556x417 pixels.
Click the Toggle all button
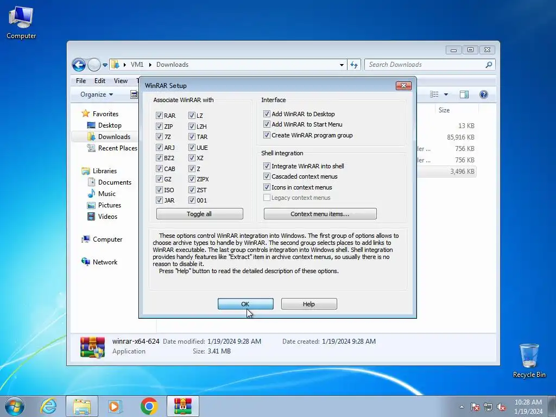coord(199,214)
